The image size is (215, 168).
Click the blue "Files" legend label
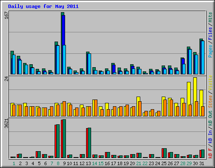click(x=210, y=34)
